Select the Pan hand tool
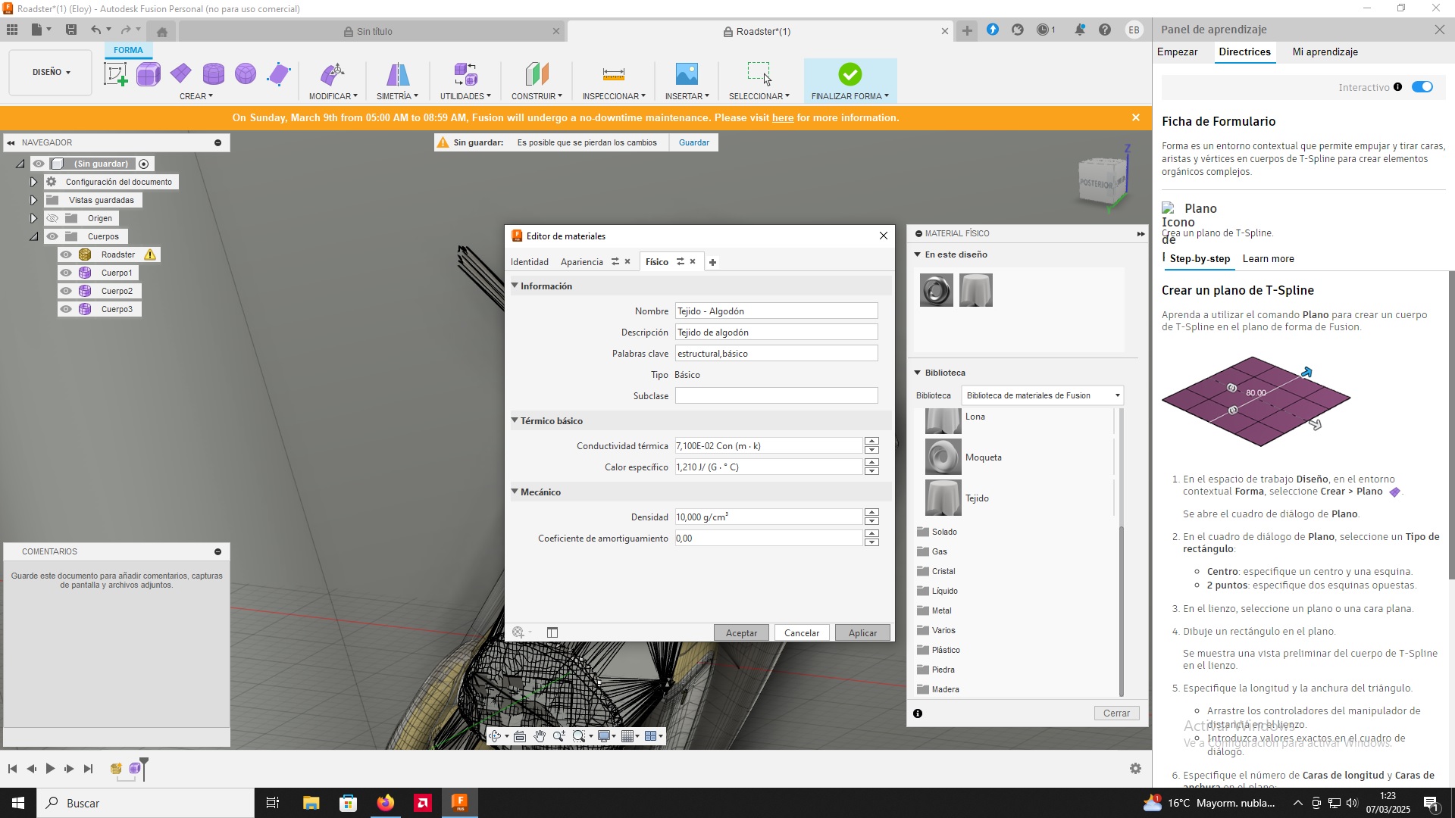This screenshot has height=818, width=1455. click(x=539, y=736)
